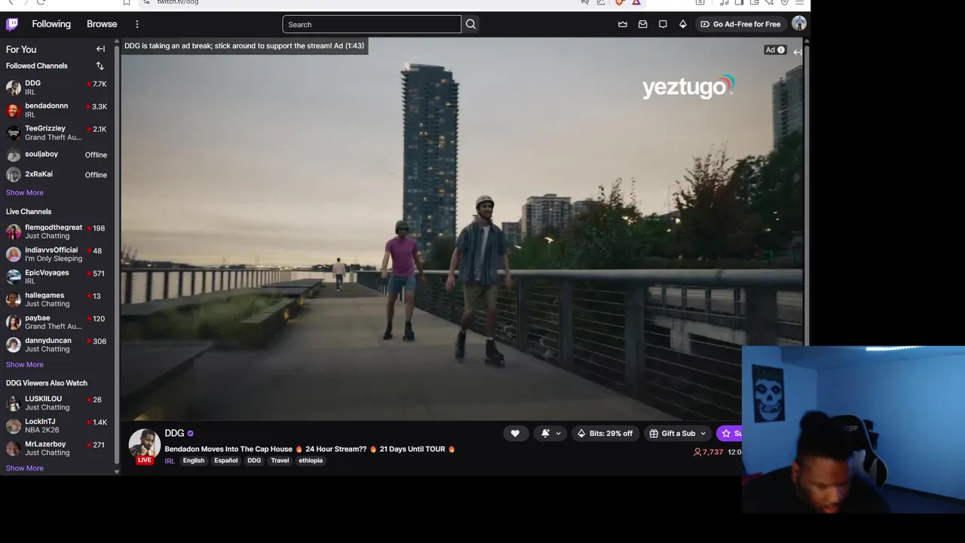Viewport: 965px width, 543px height.
Task: Click DDG streamer avatar with LIVE badge
Action: [144, 446]
